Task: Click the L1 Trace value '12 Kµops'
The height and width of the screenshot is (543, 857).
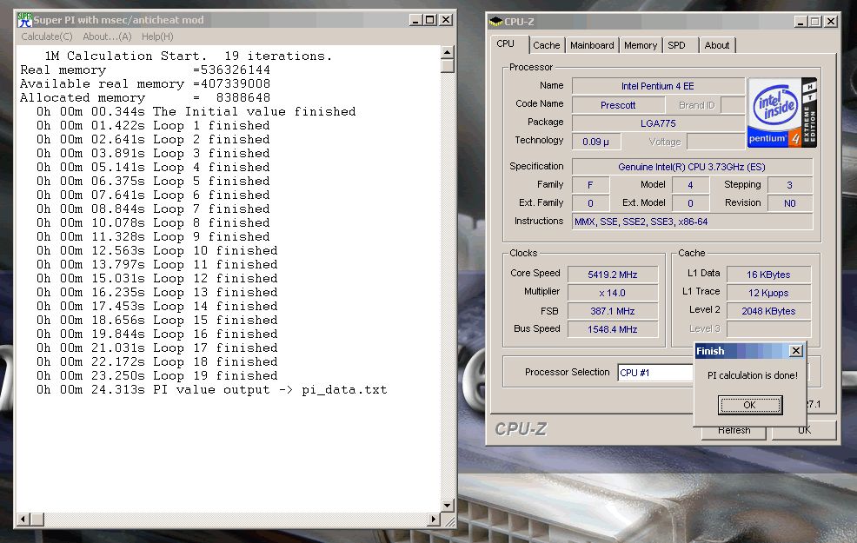Action: pos(768,293)
